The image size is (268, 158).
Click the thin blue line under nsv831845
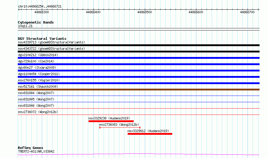[139, 102]
